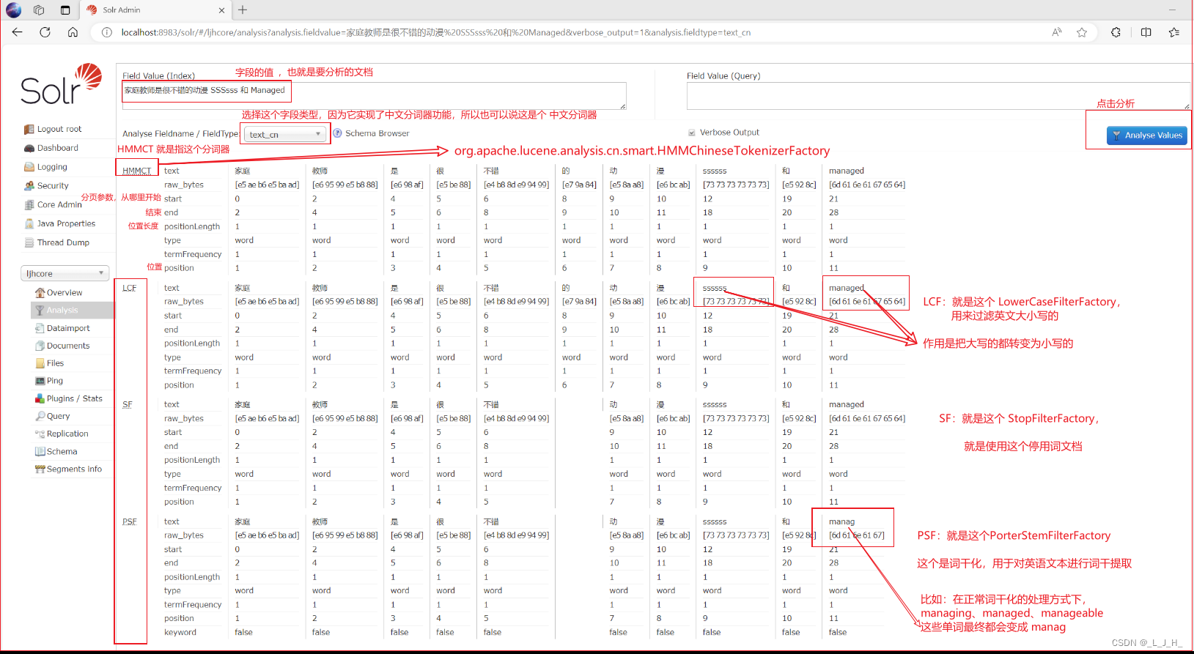Click the Segments info icon
Screen dimensions: 1194x654
(x=40, y=469)
